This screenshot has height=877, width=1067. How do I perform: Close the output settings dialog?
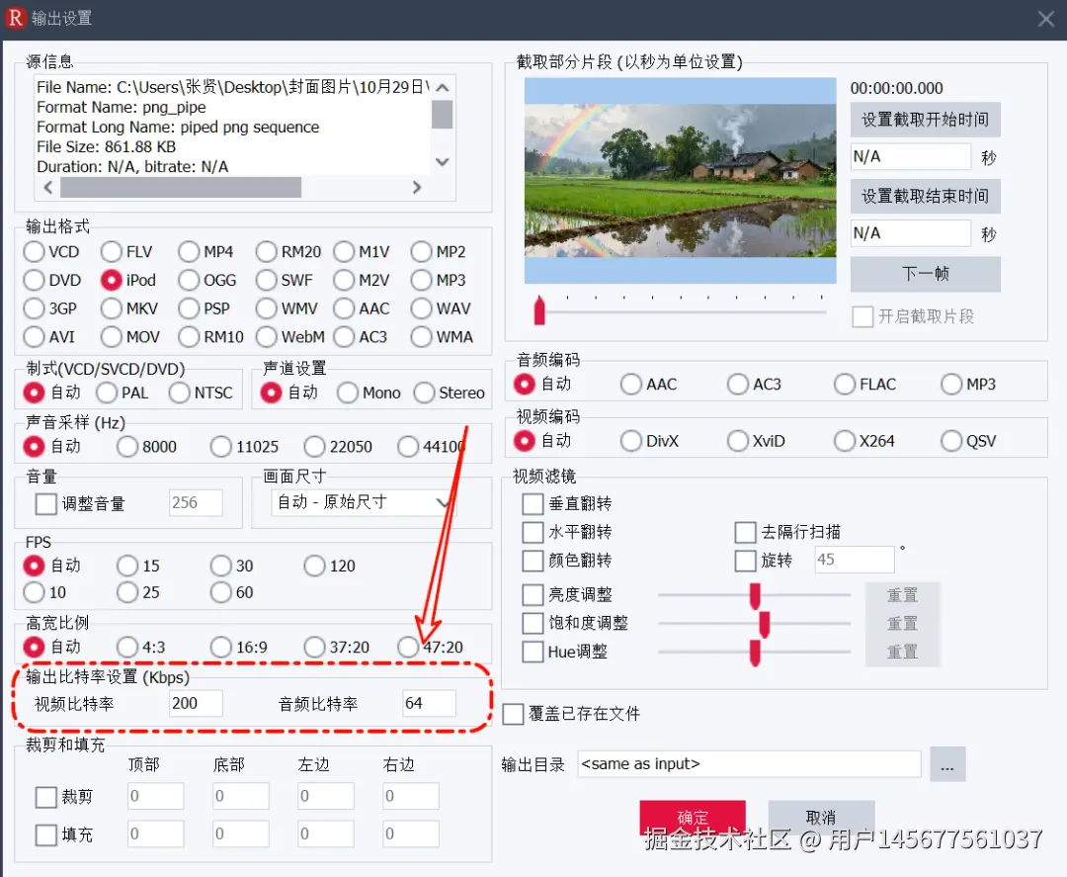1046,19
